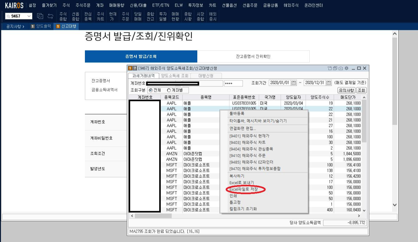418x242 pixels.
Task: Switch to 양도출력 screen tab
Action: (x=41, y=27)
